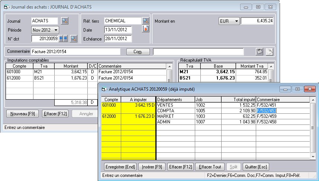Click the red calendar icon beside Date
The height and width of the screenshot is (181, 319).
click(145, 29)
